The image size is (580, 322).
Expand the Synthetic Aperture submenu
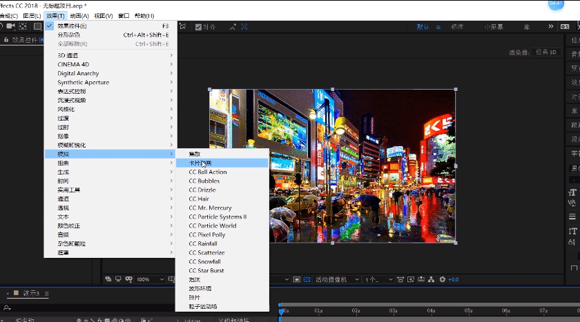pyautogui.click(x=83, y=82)
